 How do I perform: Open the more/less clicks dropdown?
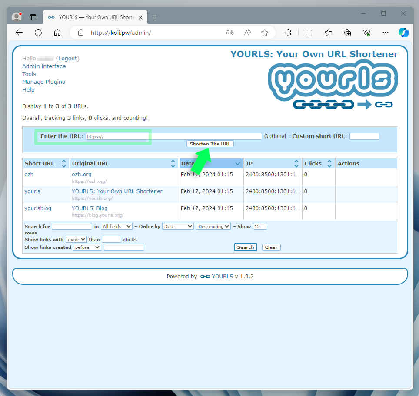pos(76,240)
